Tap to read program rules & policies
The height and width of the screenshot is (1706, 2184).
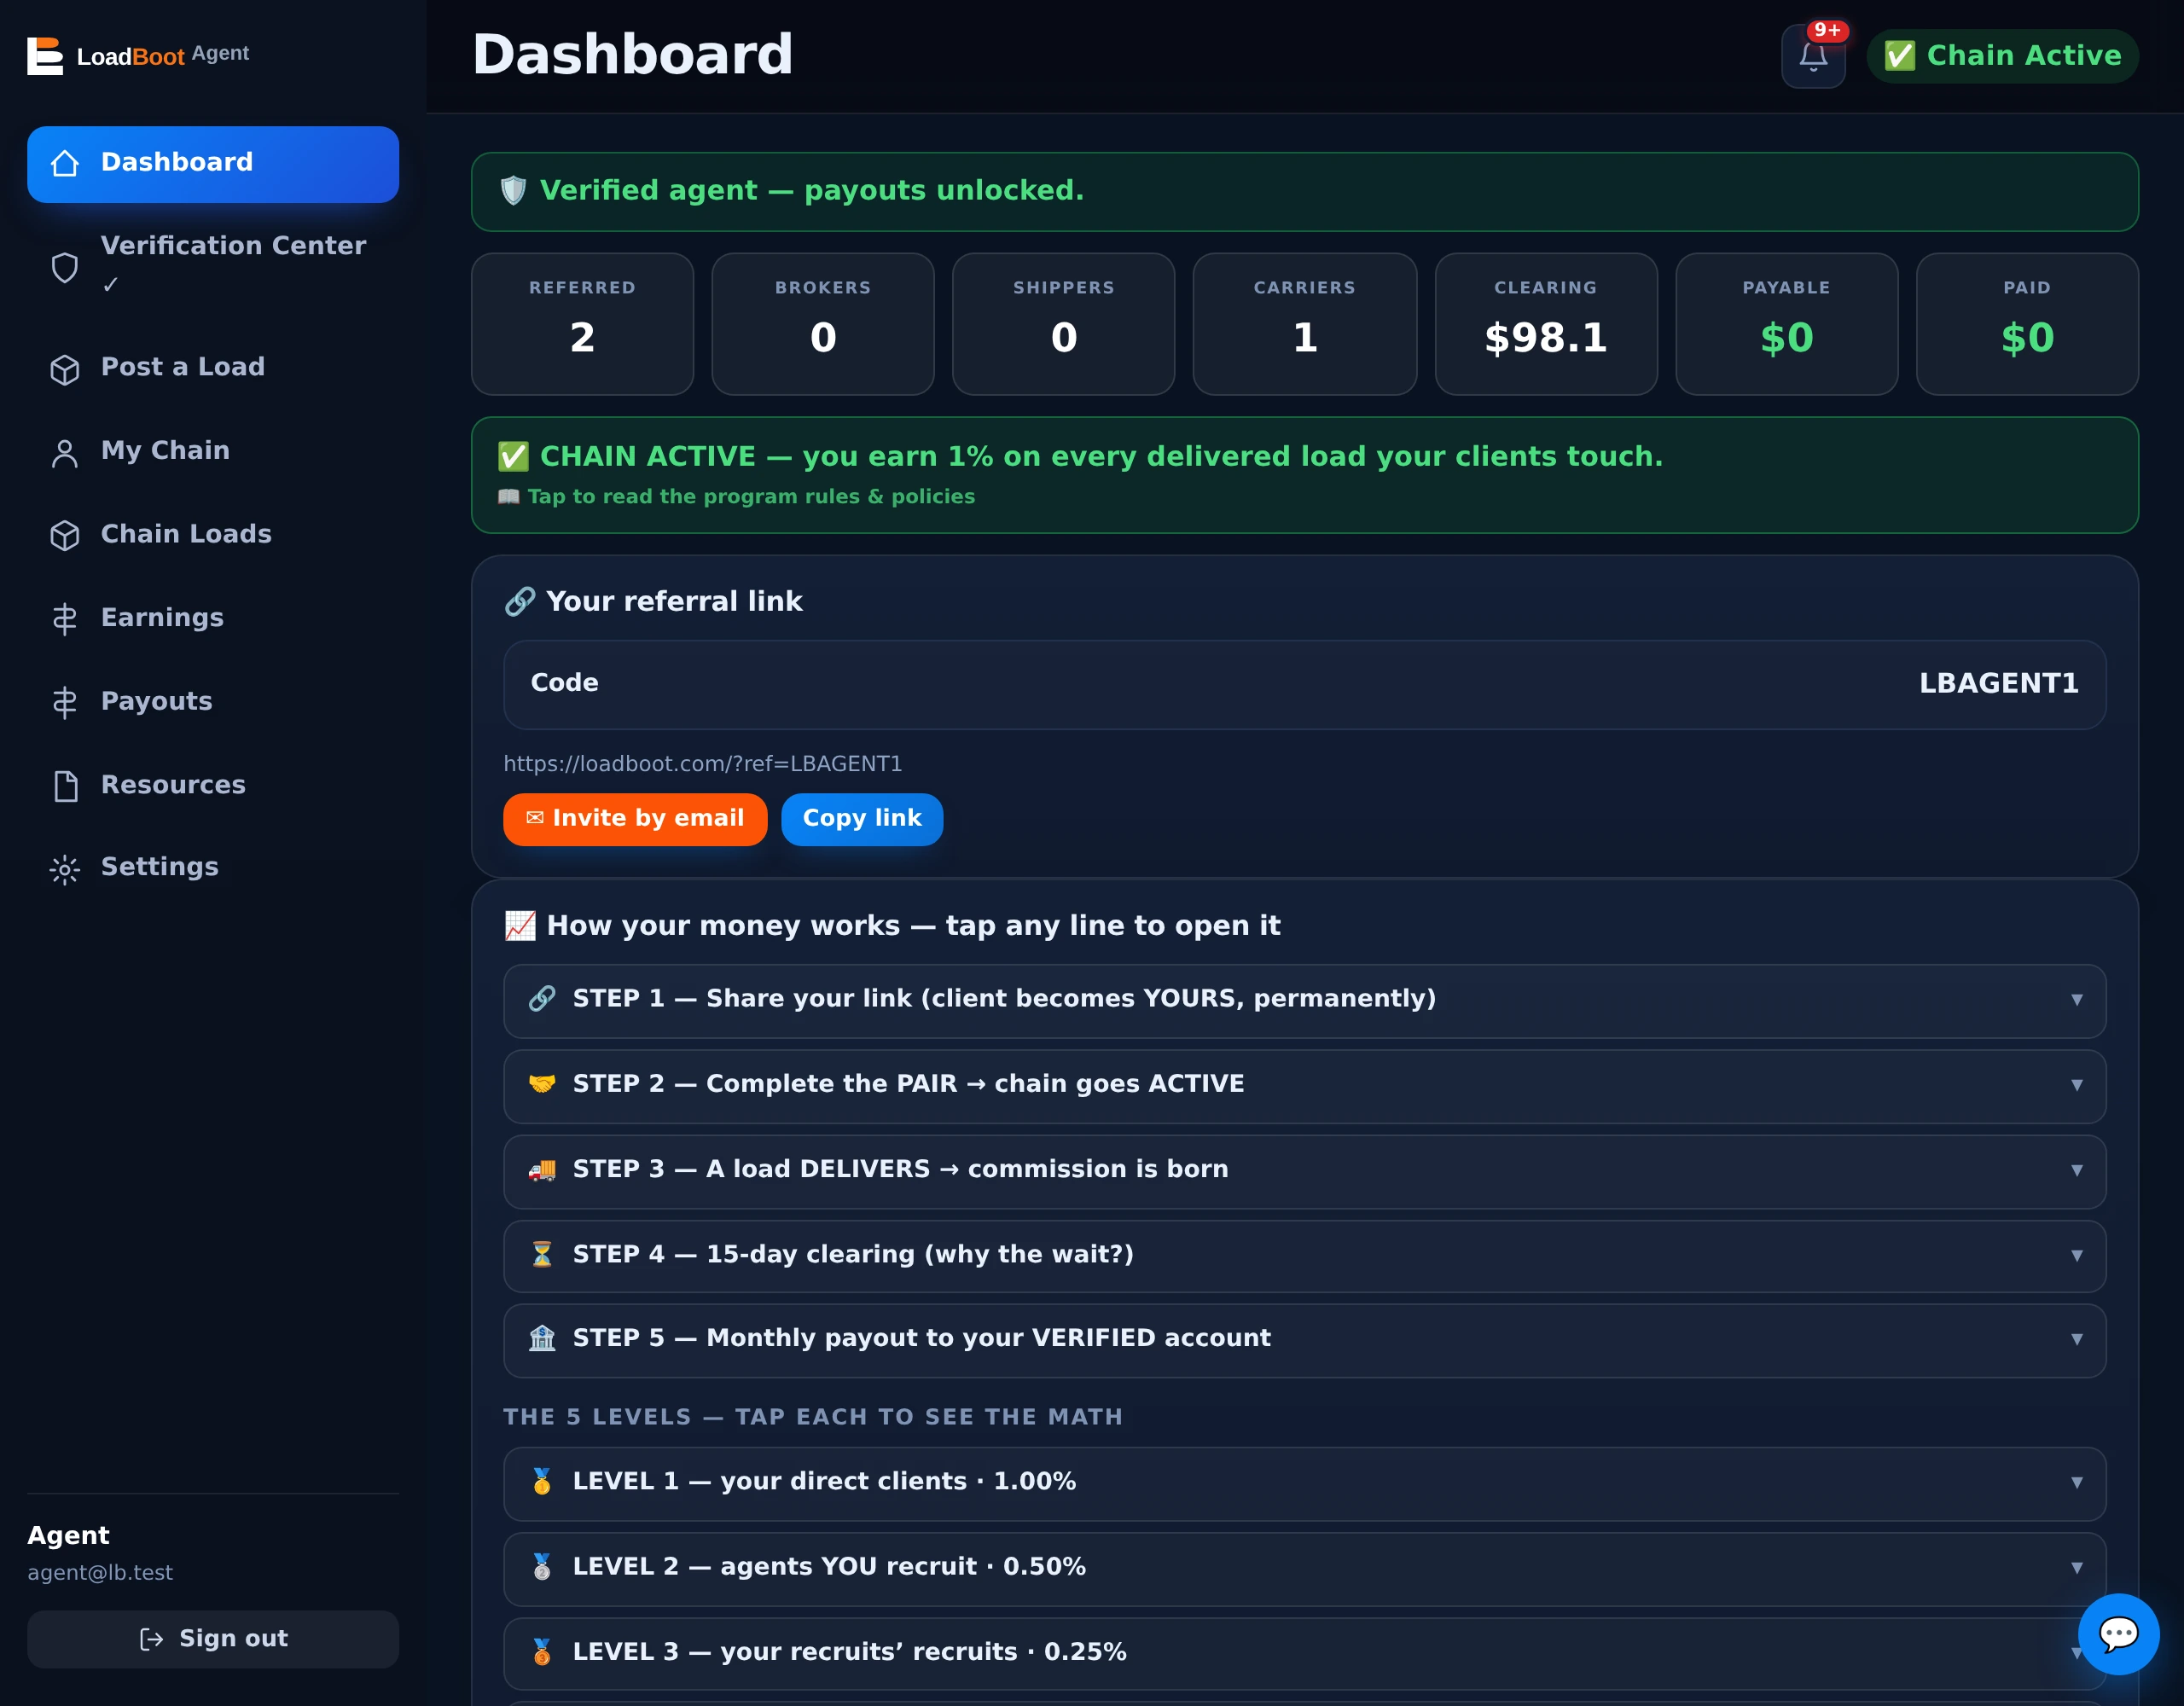point(737,497)
